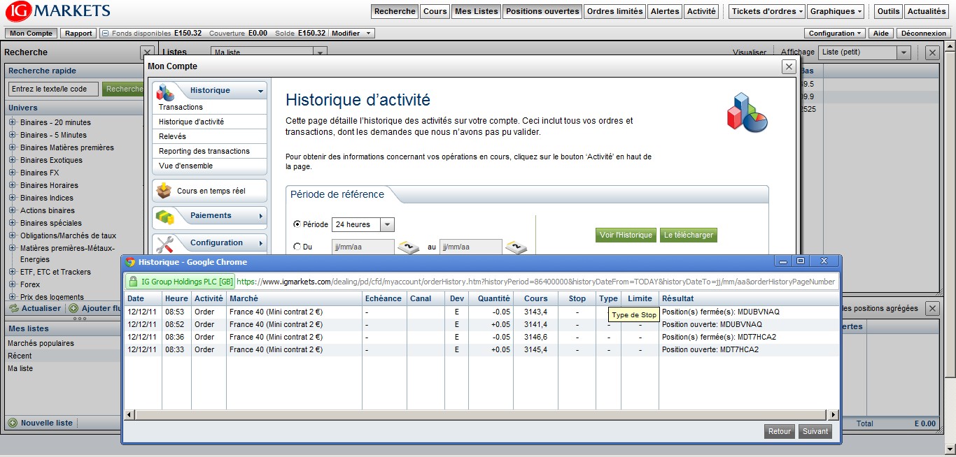Click the Cours en temps réel icon
This screenshot has width=956, height=457.
click(164, 191)
